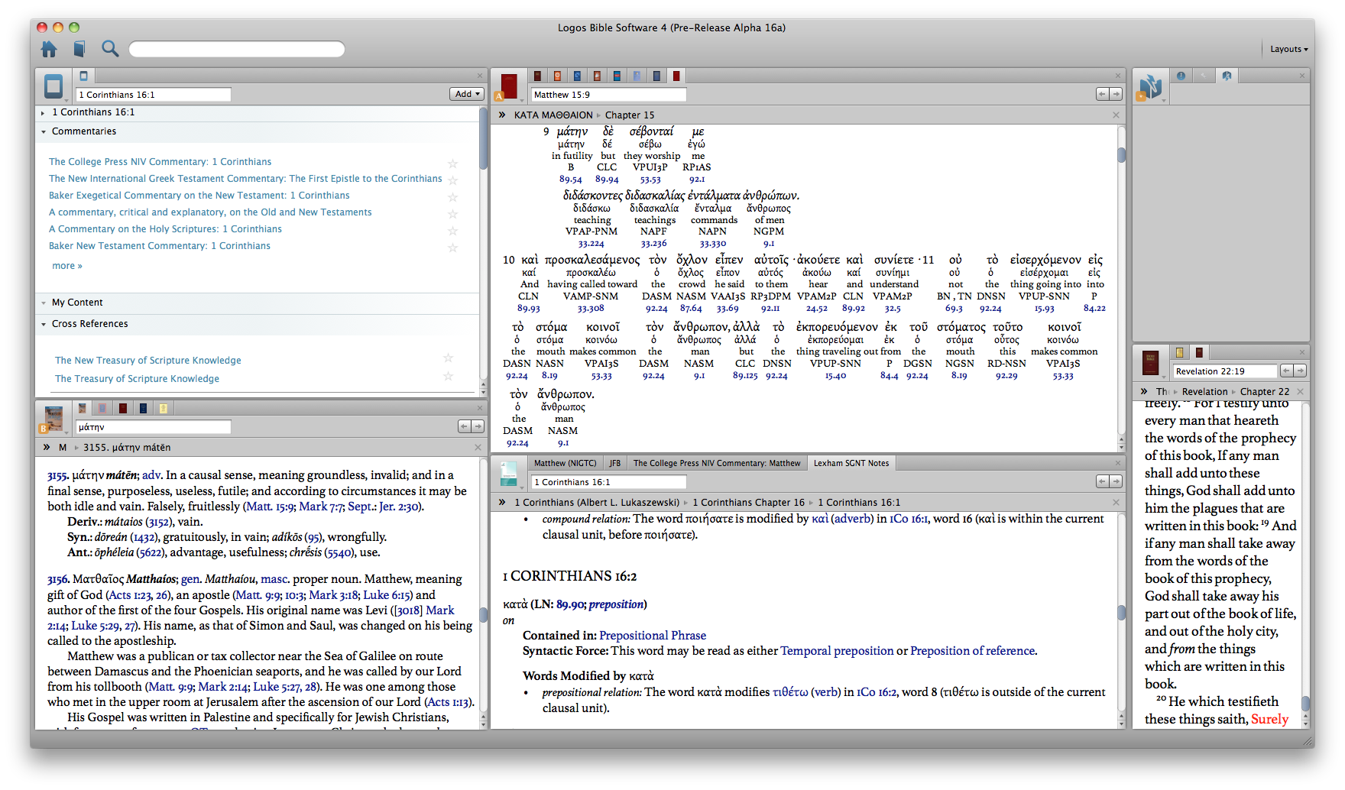This screenshot has width=1345, height=790.
Task: Go back in the Matthew 15:9 panel
Action: (1102, 94)
